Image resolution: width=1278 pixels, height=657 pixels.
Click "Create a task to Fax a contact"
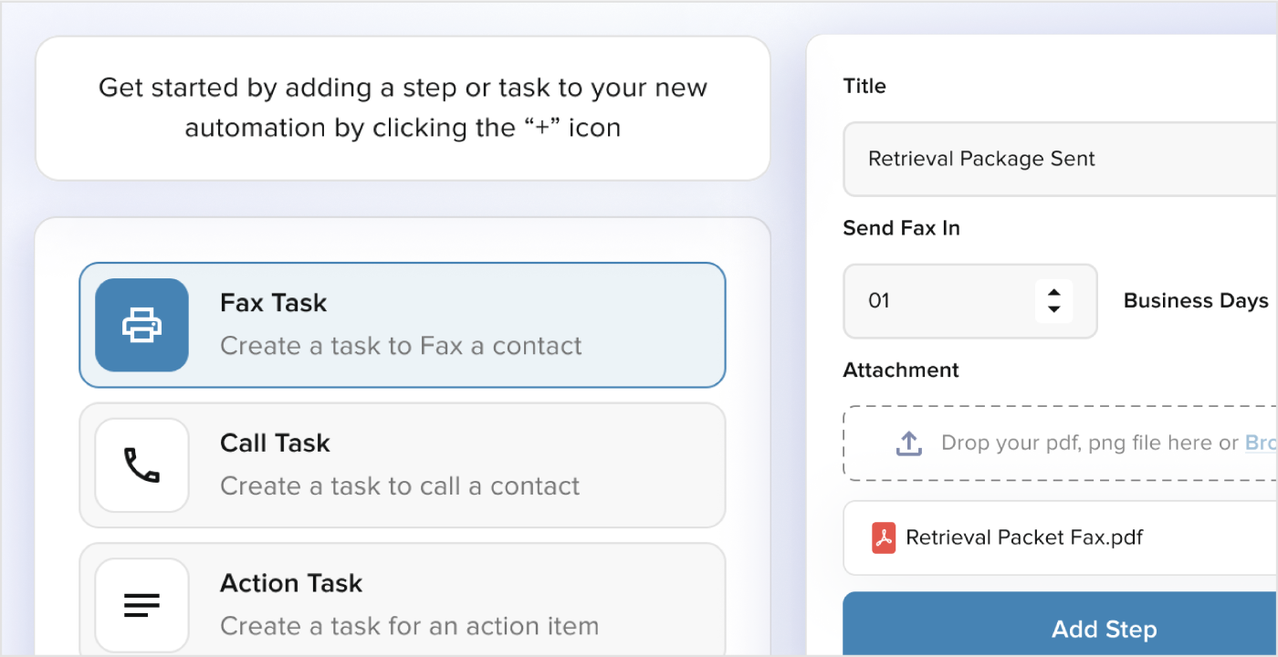401,346
